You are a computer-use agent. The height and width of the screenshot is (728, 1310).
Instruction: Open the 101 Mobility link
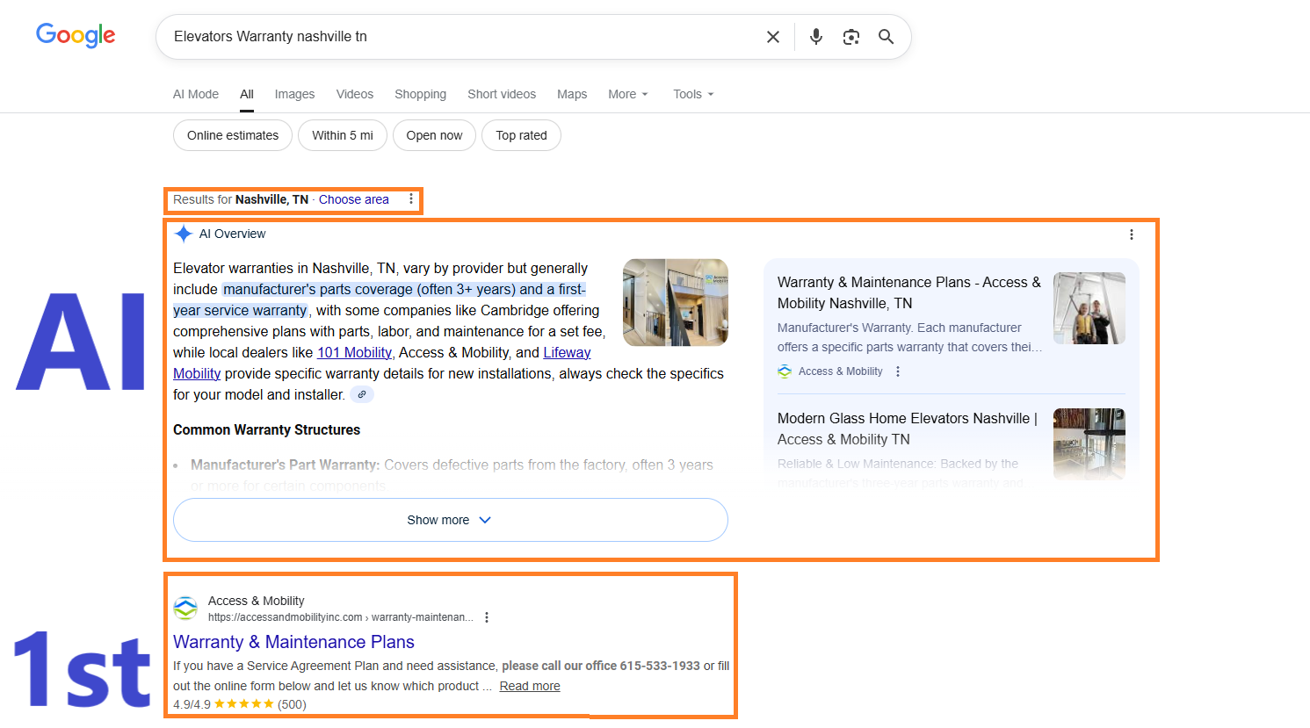(354, 352)
